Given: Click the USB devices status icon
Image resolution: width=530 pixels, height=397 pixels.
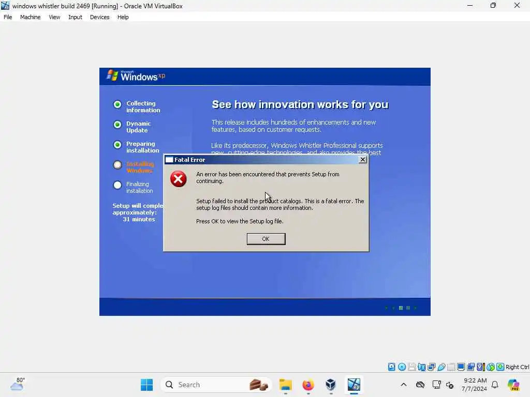Looking at the screenshot, I should 441,367.
